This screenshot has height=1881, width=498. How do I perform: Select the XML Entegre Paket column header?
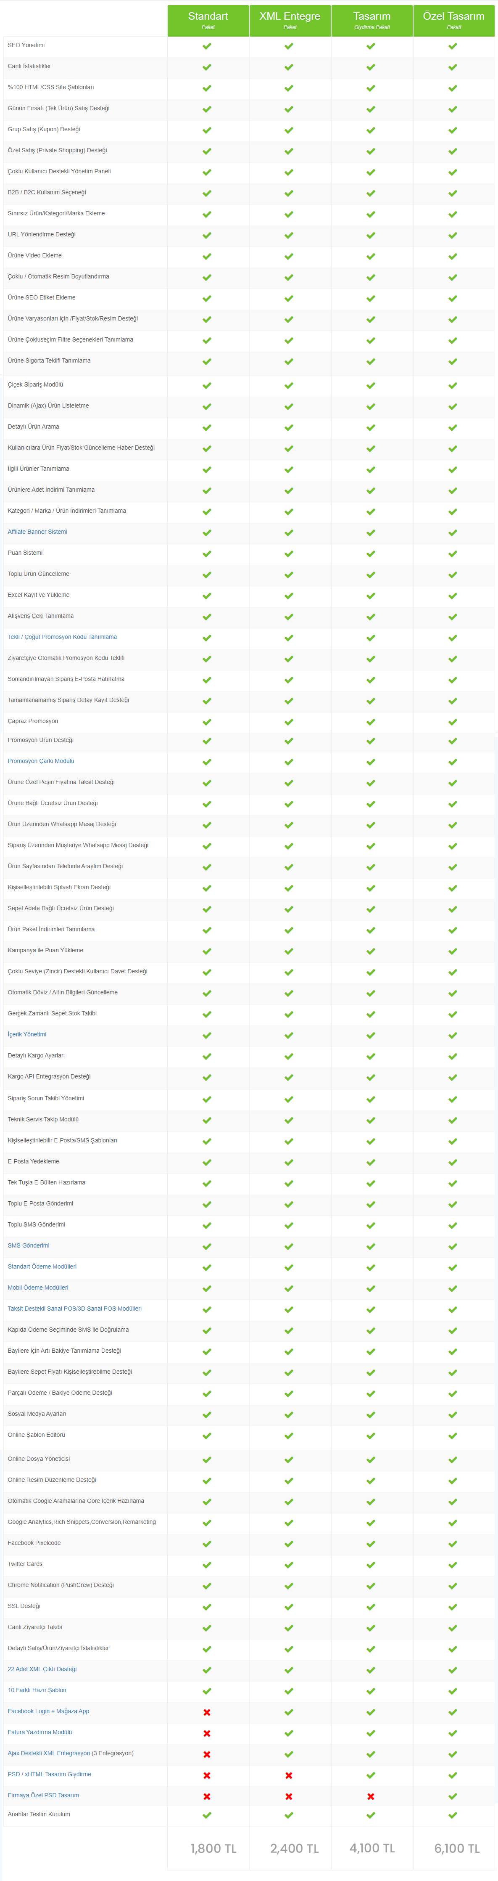pos(290,21)
